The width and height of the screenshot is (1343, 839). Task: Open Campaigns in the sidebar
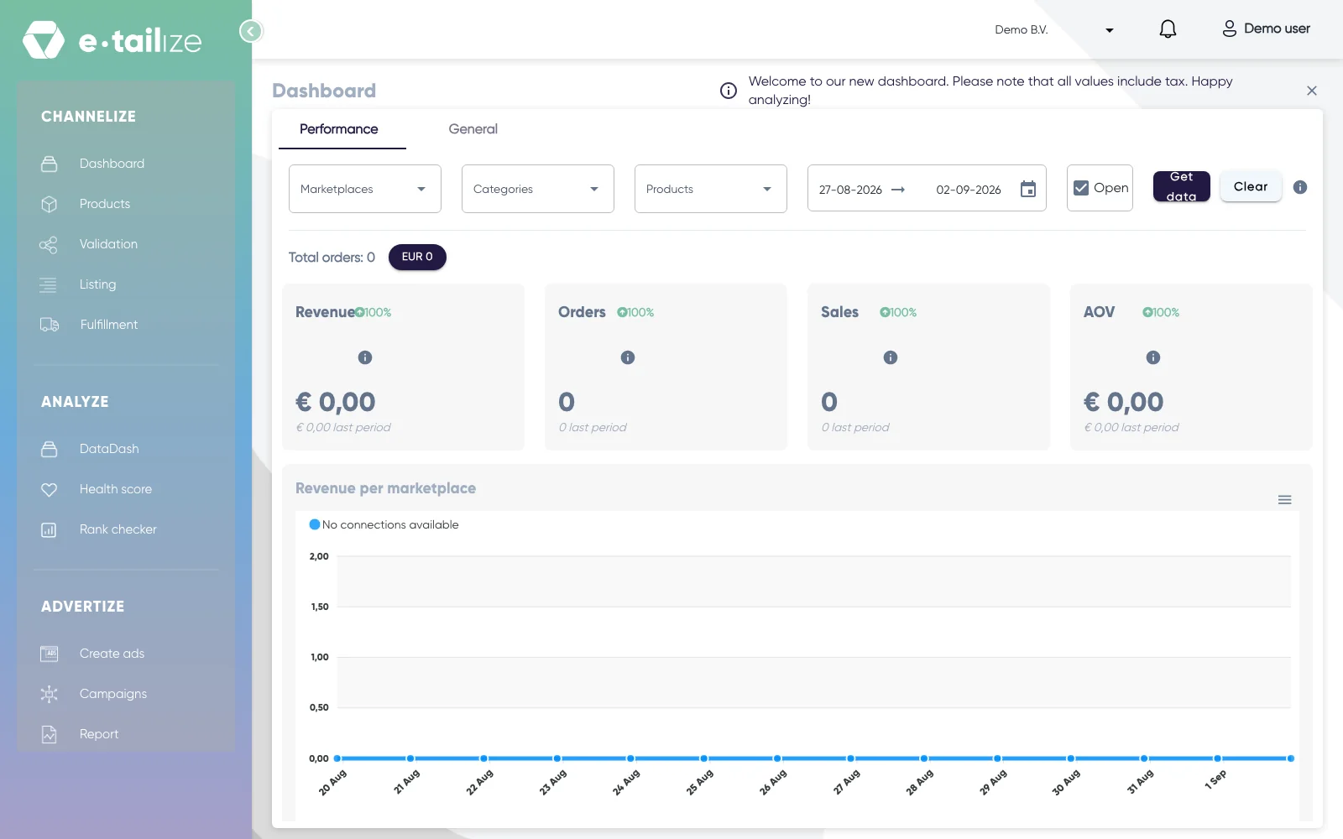tap(113, 694)
